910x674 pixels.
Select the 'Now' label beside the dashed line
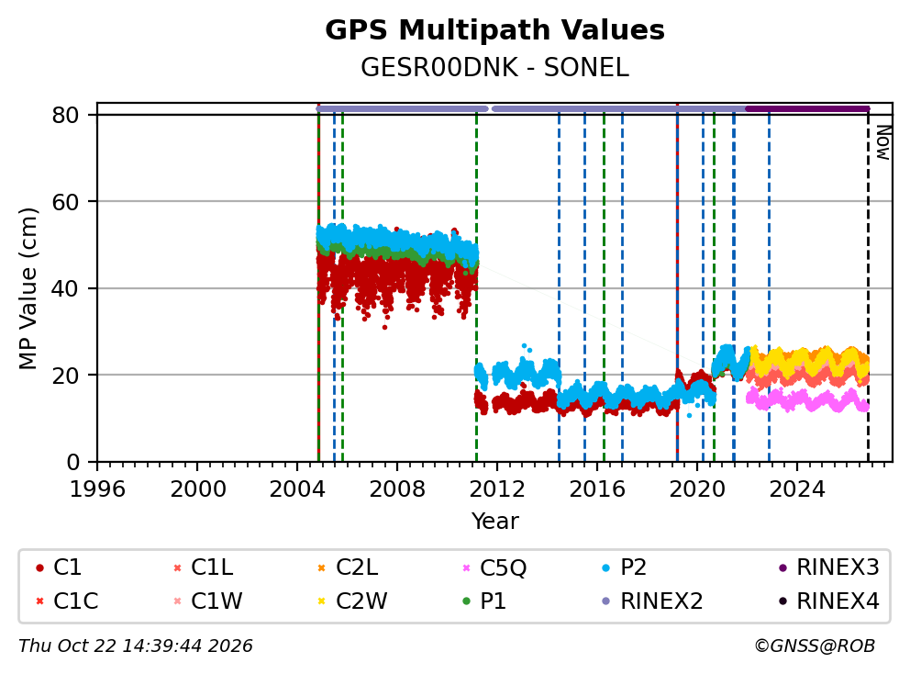click(882, 143)
